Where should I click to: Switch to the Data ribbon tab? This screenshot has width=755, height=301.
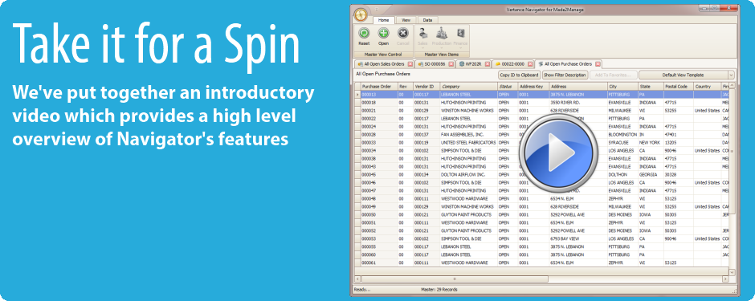(x=427, y=20)
